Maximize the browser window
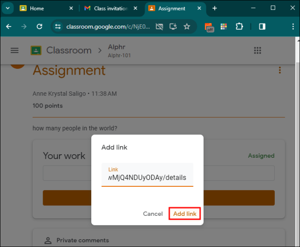The width and height of the screenshot is (300, 247). [x=273, y=8]
